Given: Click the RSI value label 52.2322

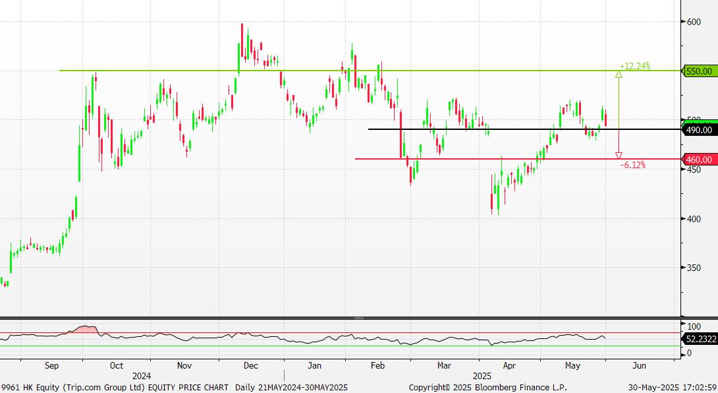Looking at the screenshot, I should 701,339.
